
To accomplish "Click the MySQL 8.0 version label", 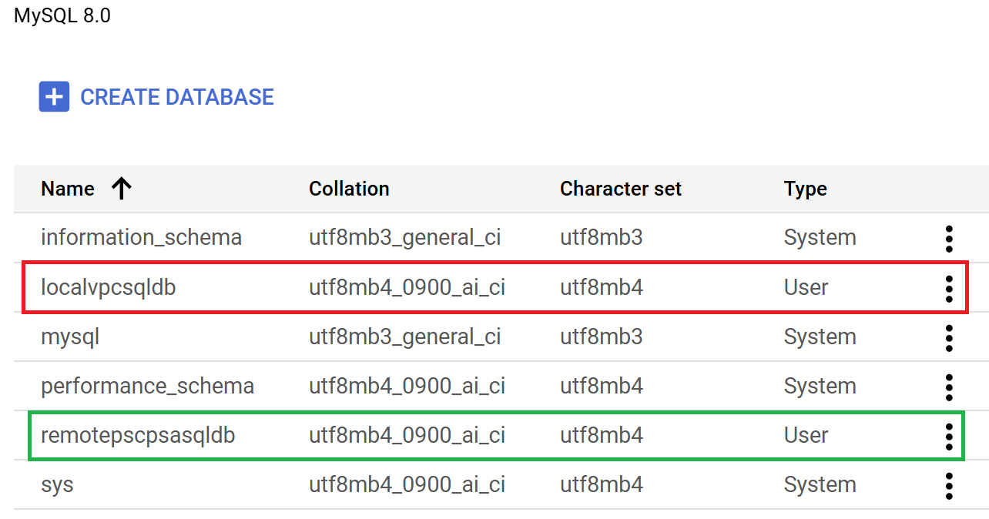I will click(62, 15).
